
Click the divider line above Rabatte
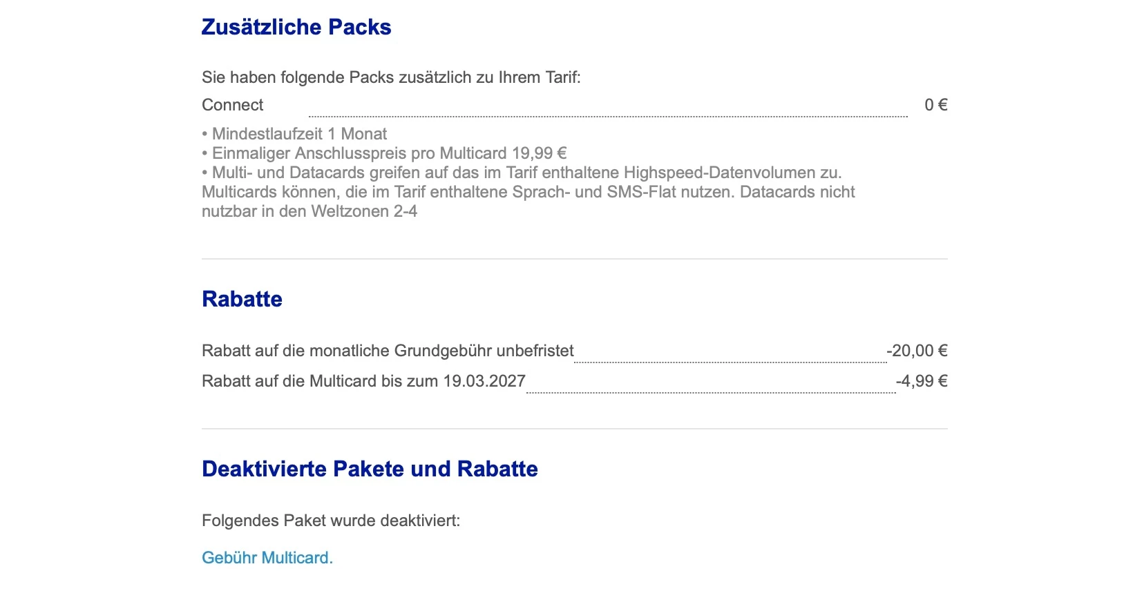[x=574, y=259]
